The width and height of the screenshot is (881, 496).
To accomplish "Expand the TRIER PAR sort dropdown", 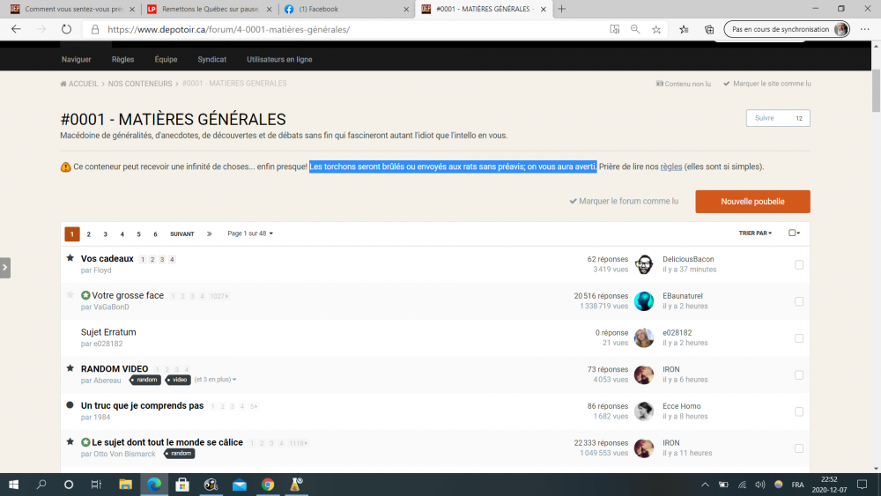I will pos(755,233).
